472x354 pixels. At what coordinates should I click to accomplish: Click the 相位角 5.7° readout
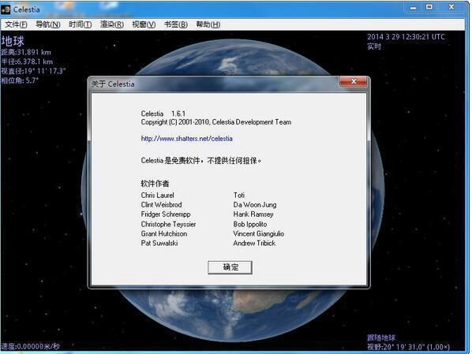[20, 80]
